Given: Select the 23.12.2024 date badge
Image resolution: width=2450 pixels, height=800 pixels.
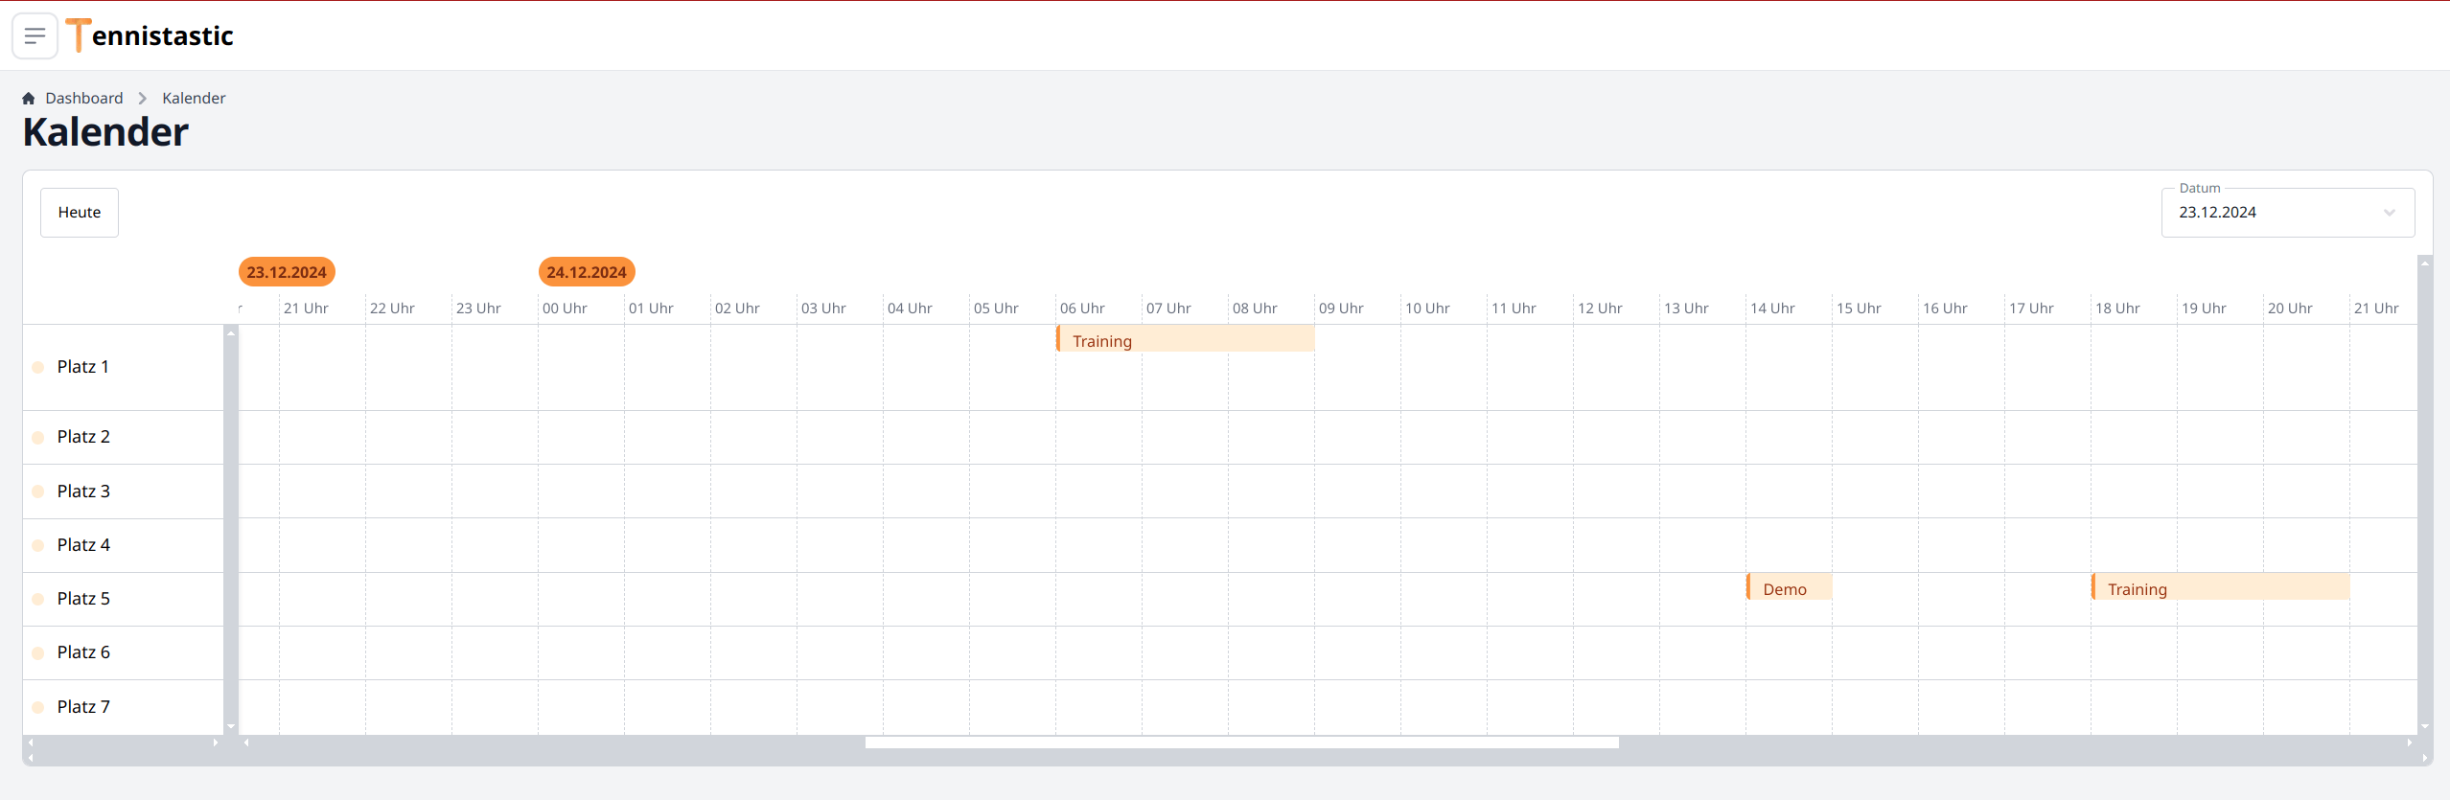Looking at the screenshot, I should point(287,272).
